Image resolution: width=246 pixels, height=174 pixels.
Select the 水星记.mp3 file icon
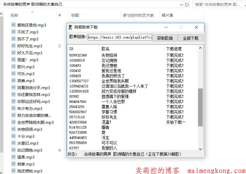tap(13, 143)
